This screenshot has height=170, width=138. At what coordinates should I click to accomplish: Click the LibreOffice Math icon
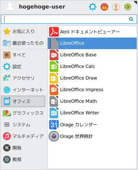pos(54,101)
